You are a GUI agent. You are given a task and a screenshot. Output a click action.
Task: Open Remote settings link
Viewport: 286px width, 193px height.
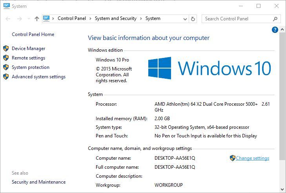29,58
